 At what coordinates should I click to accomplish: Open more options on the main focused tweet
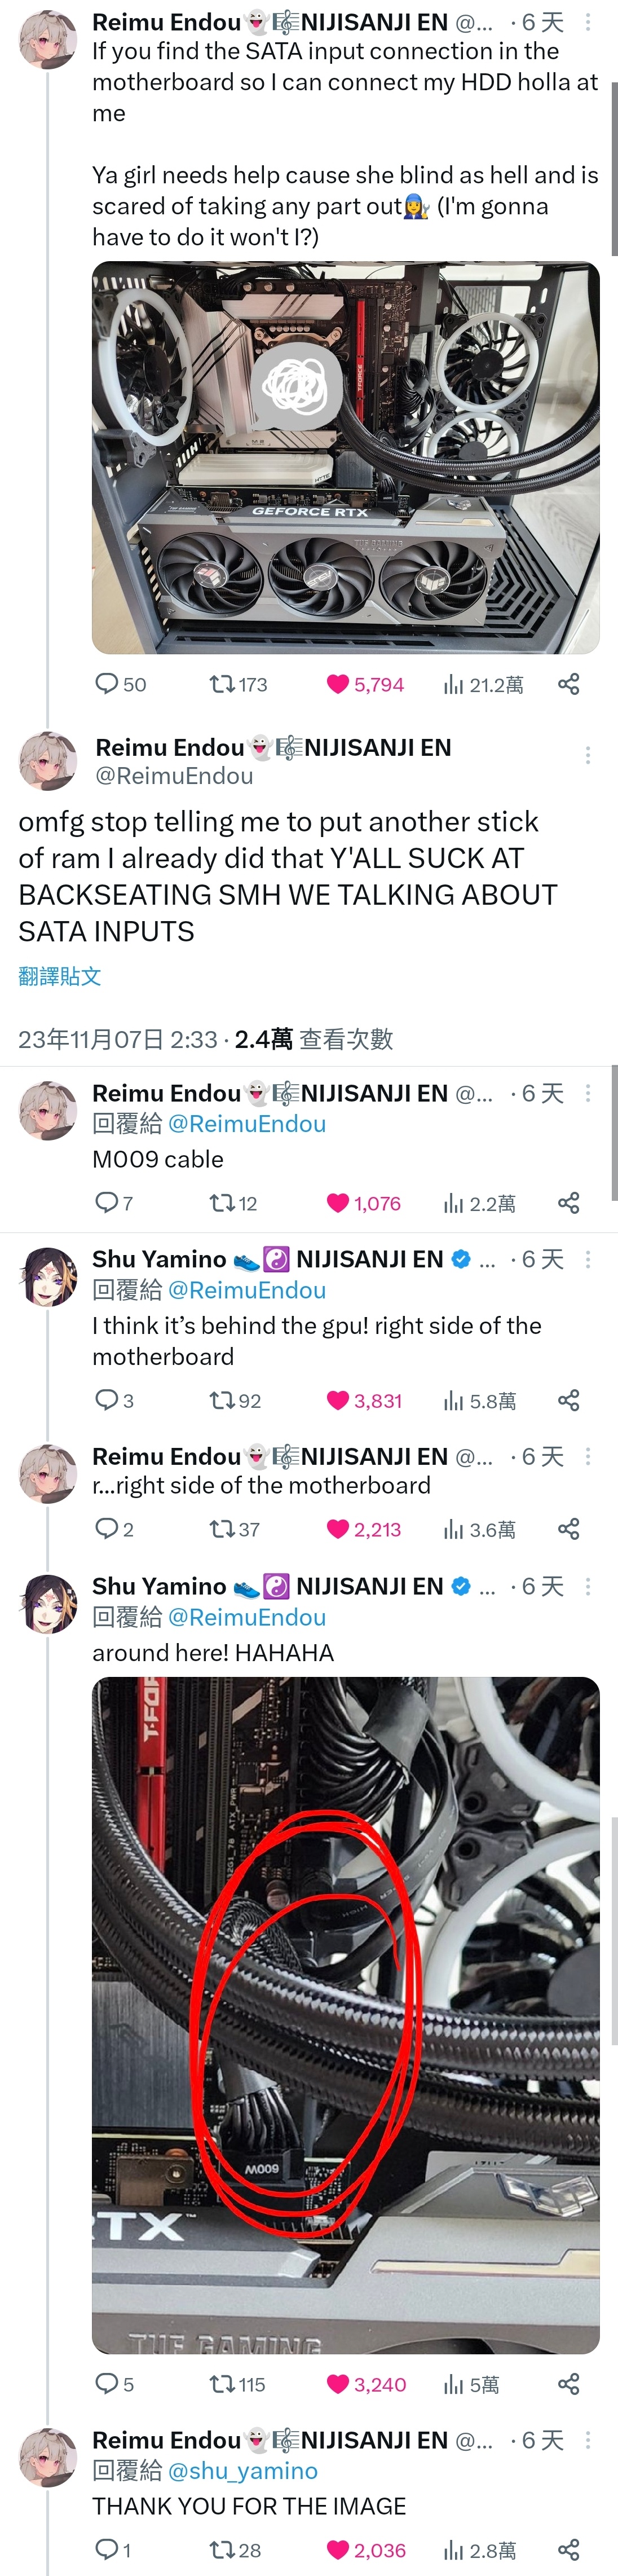pos(588,755)
